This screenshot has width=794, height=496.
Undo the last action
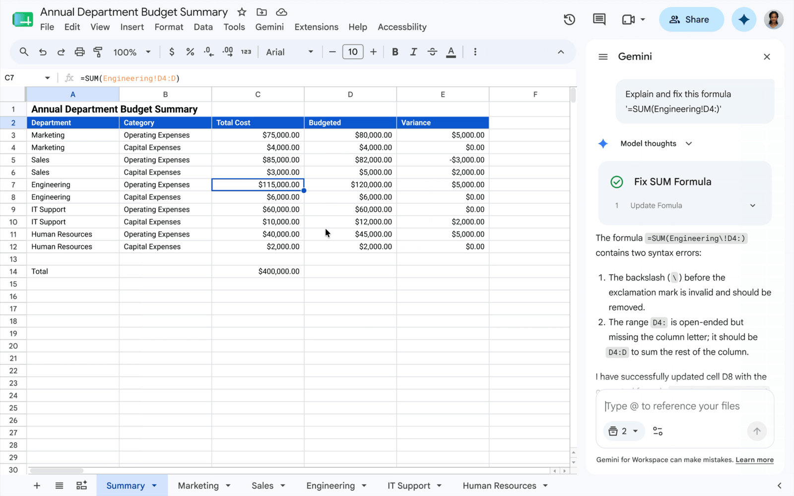pyautogui.click(x=43, y=52)
